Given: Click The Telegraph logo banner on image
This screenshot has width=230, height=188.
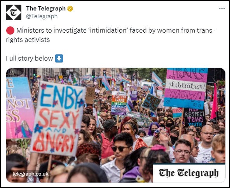Looking at the screenshot, I should tap(189, 173).
